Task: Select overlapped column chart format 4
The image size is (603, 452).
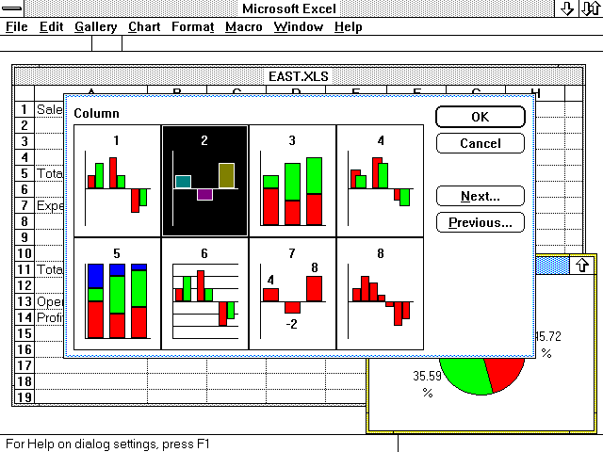Action: [x=381, y=181]
